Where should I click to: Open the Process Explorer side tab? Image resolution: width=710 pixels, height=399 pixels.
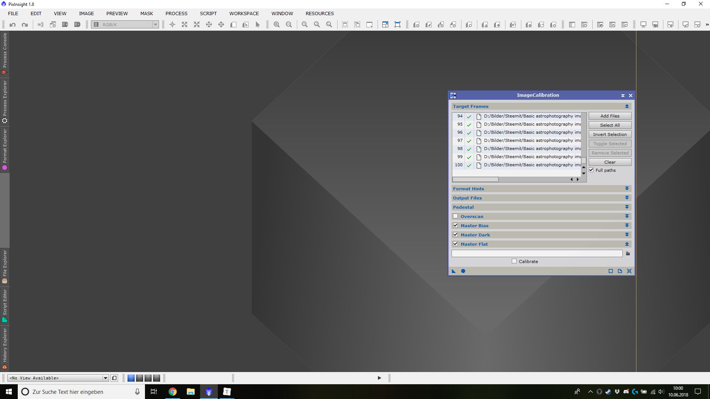4,102
